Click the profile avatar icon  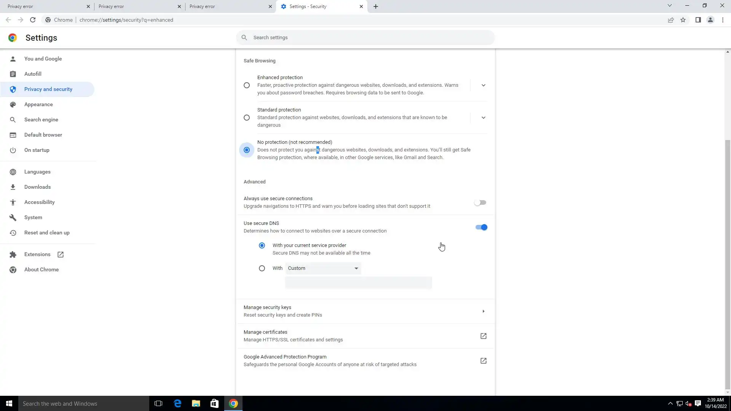point(710,20)
